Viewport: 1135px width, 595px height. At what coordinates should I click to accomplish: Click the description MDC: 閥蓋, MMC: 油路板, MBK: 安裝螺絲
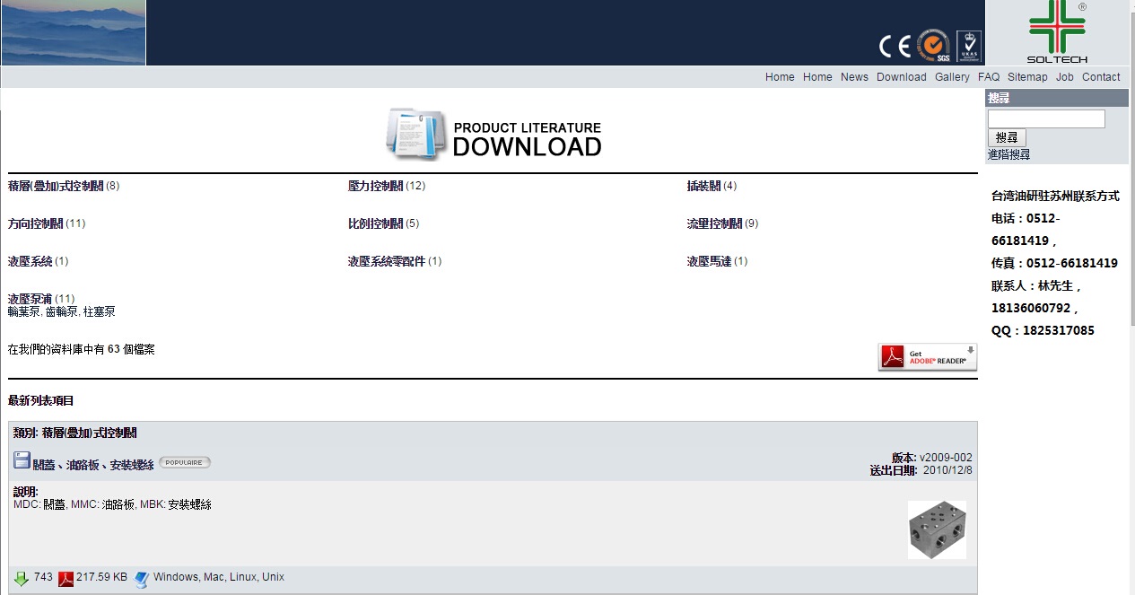pos(113,504)
